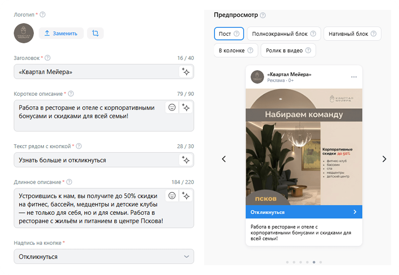Click help icon inside Полноэкранный блок tab

pos(314,34)
